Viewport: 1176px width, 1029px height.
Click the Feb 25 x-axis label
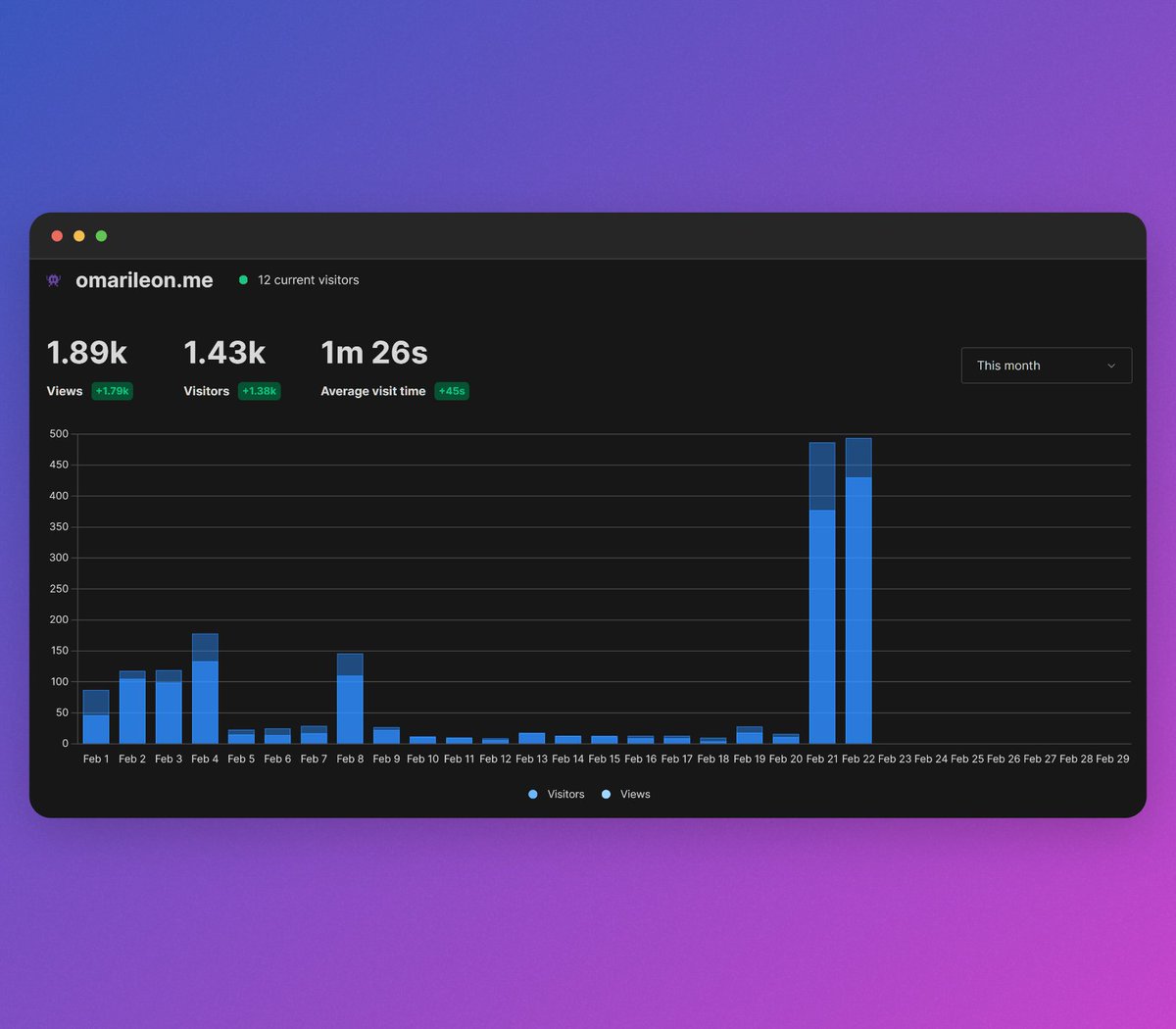pos(967,759)
